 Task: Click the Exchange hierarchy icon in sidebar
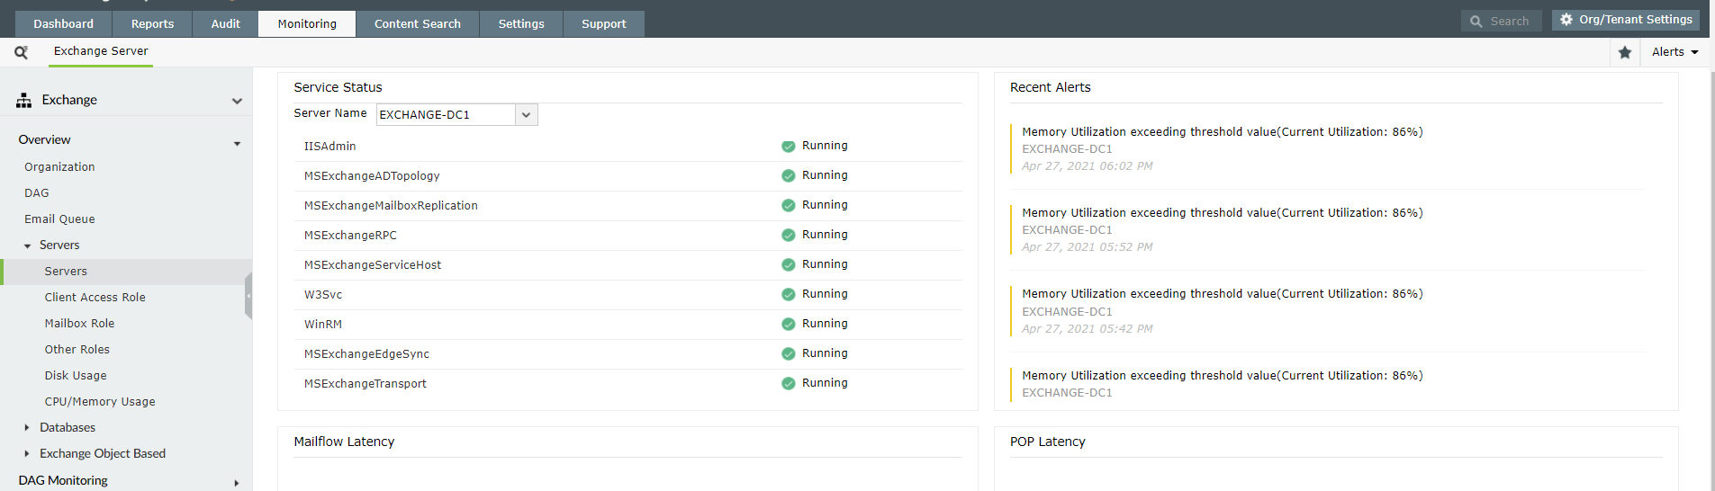coord(24,101)
